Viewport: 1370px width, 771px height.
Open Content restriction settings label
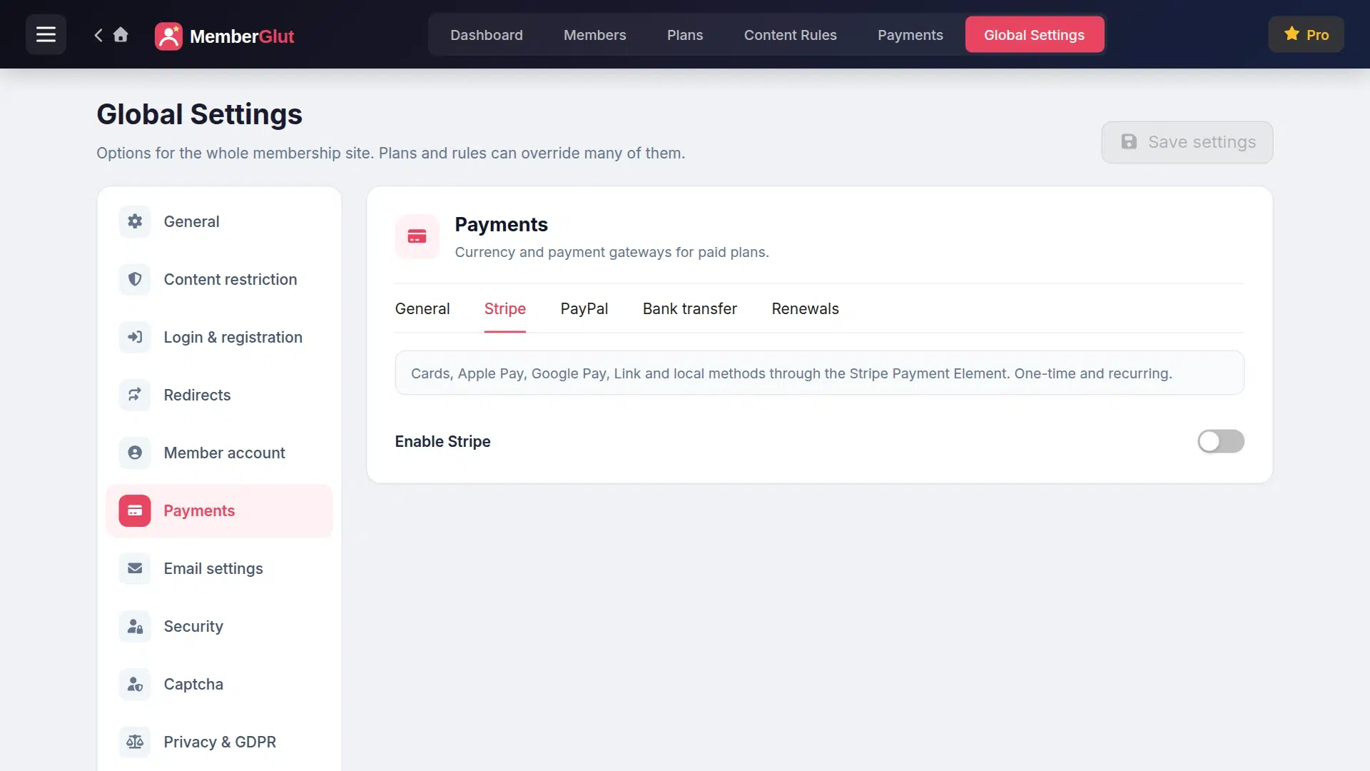pos(230,279)
